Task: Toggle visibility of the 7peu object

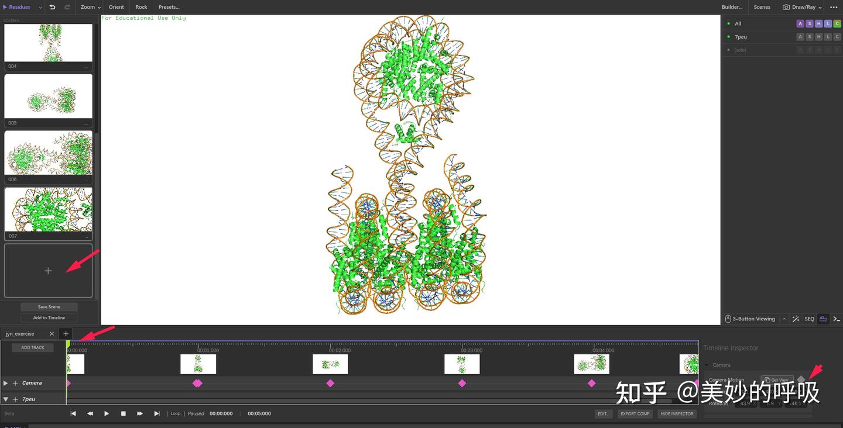Action: (729, 37)
